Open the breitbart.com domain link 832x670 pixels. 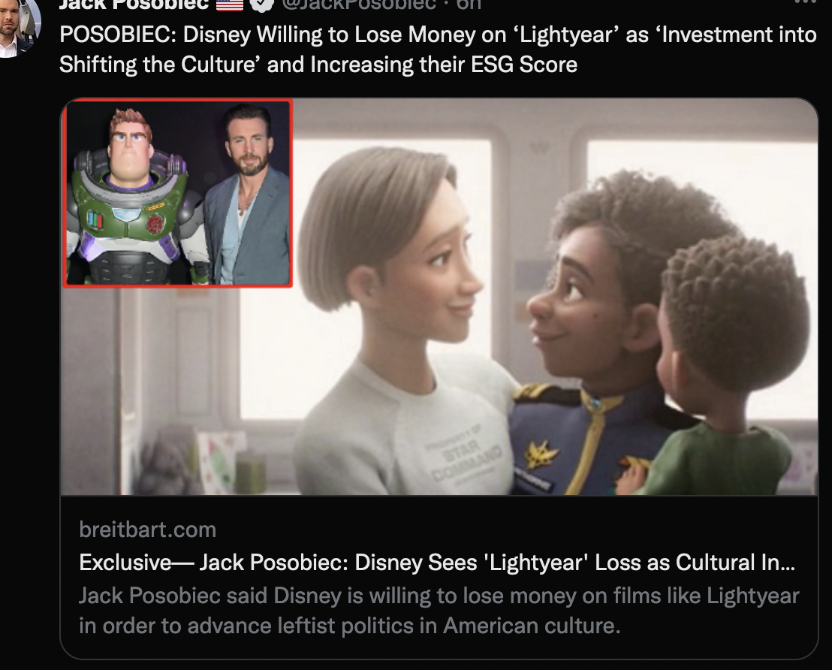point(147,530)
